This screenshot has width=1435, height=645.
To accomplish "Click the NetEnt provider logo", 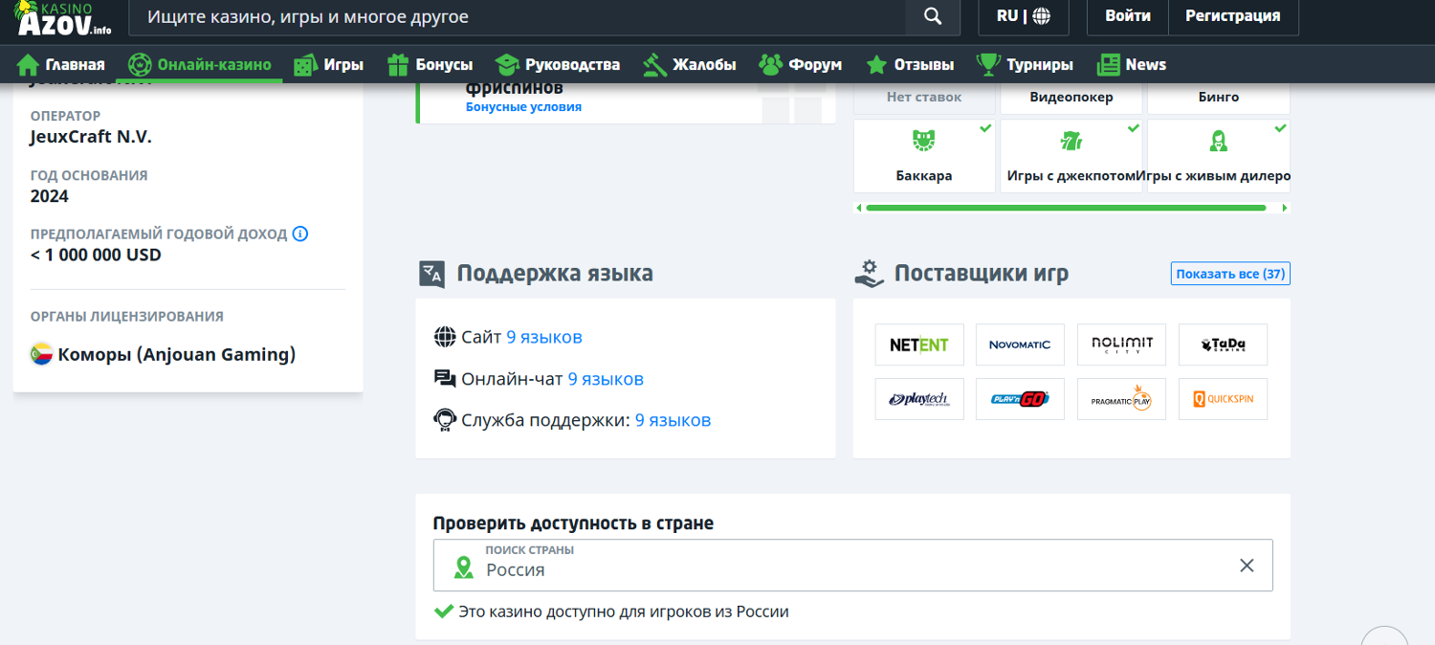I will point(918,345).
